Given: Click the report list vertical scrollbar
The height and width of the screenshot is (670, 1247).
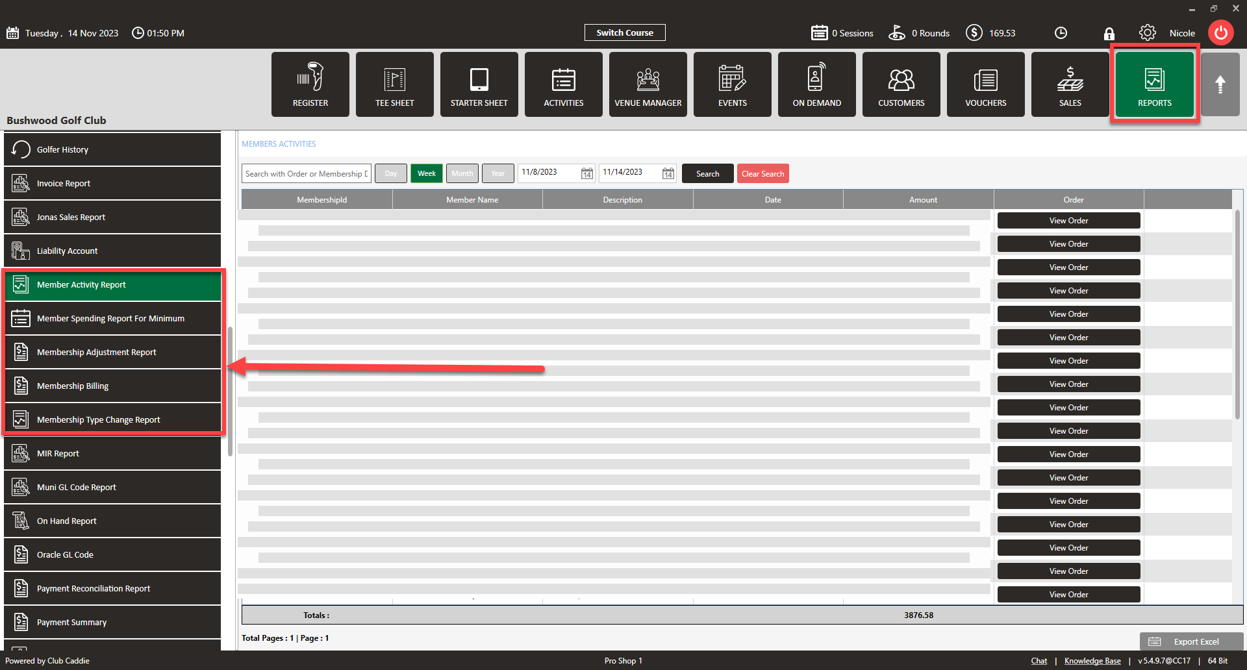Looking at the screenshot, I should coord(231,390).
